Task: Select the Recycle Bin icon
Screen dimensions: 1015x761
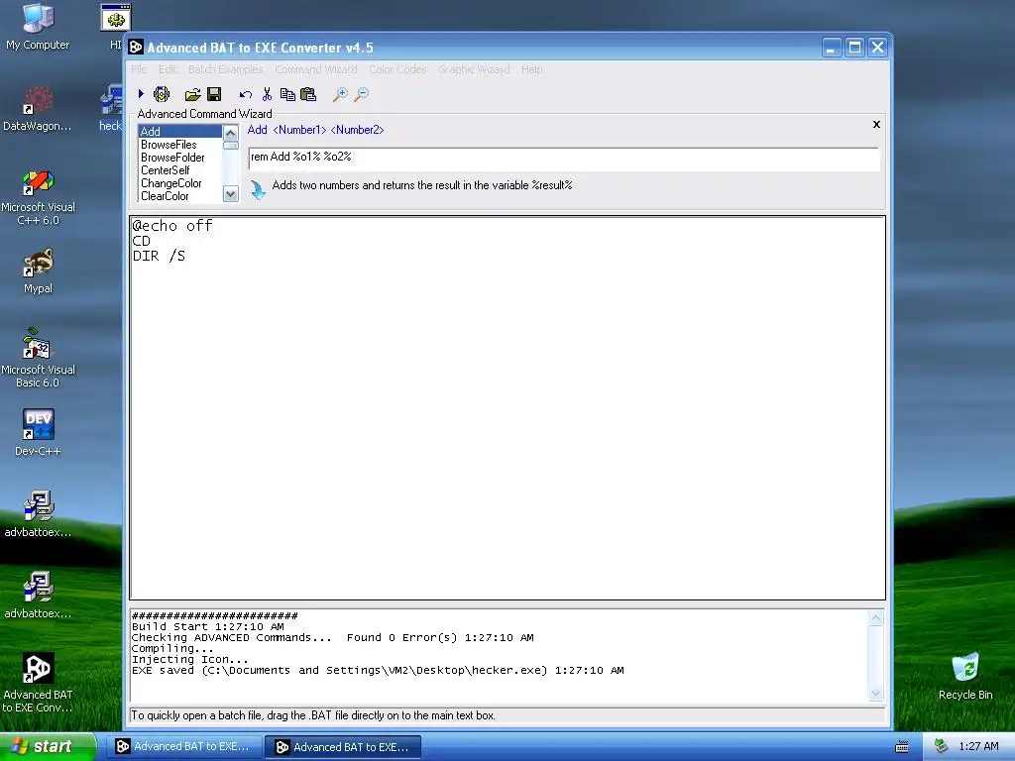Action: 965,676
